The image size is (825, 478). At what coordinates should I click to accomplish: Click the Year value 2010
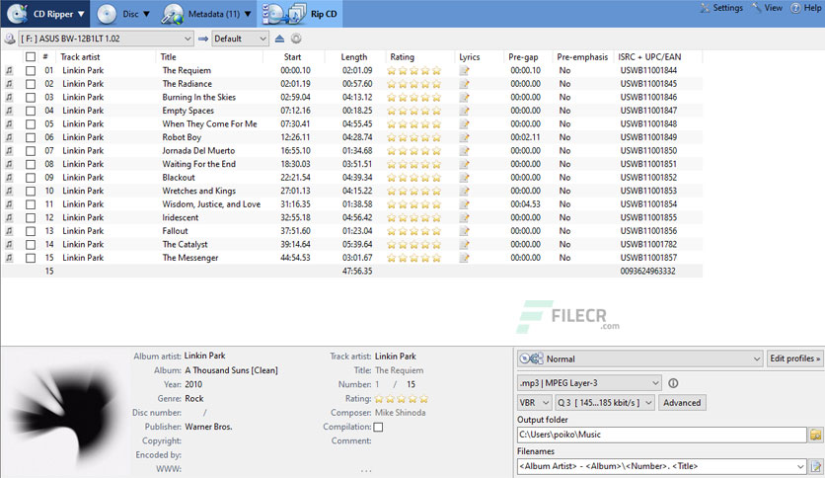[x=193, y=385]
